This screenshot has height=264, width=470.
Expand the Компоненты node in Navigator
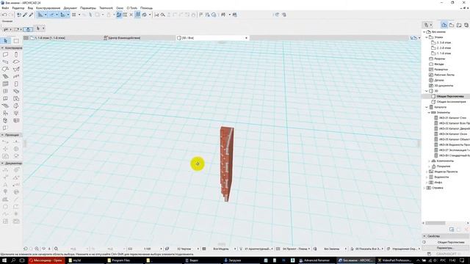point(429,161)
